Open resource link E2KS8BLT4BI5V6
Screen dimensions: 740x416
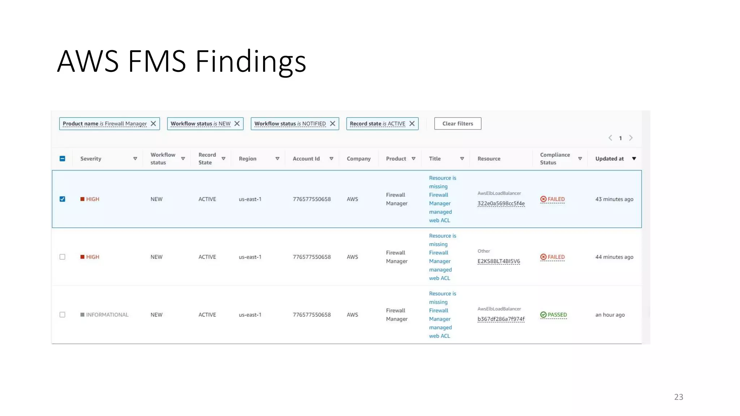pos(499,261)
